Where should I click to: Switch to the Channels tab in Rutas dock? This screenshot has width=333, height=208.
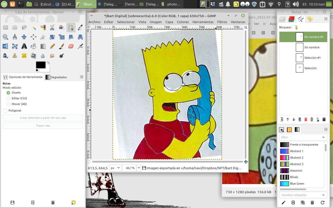click(x=292, y=19)
